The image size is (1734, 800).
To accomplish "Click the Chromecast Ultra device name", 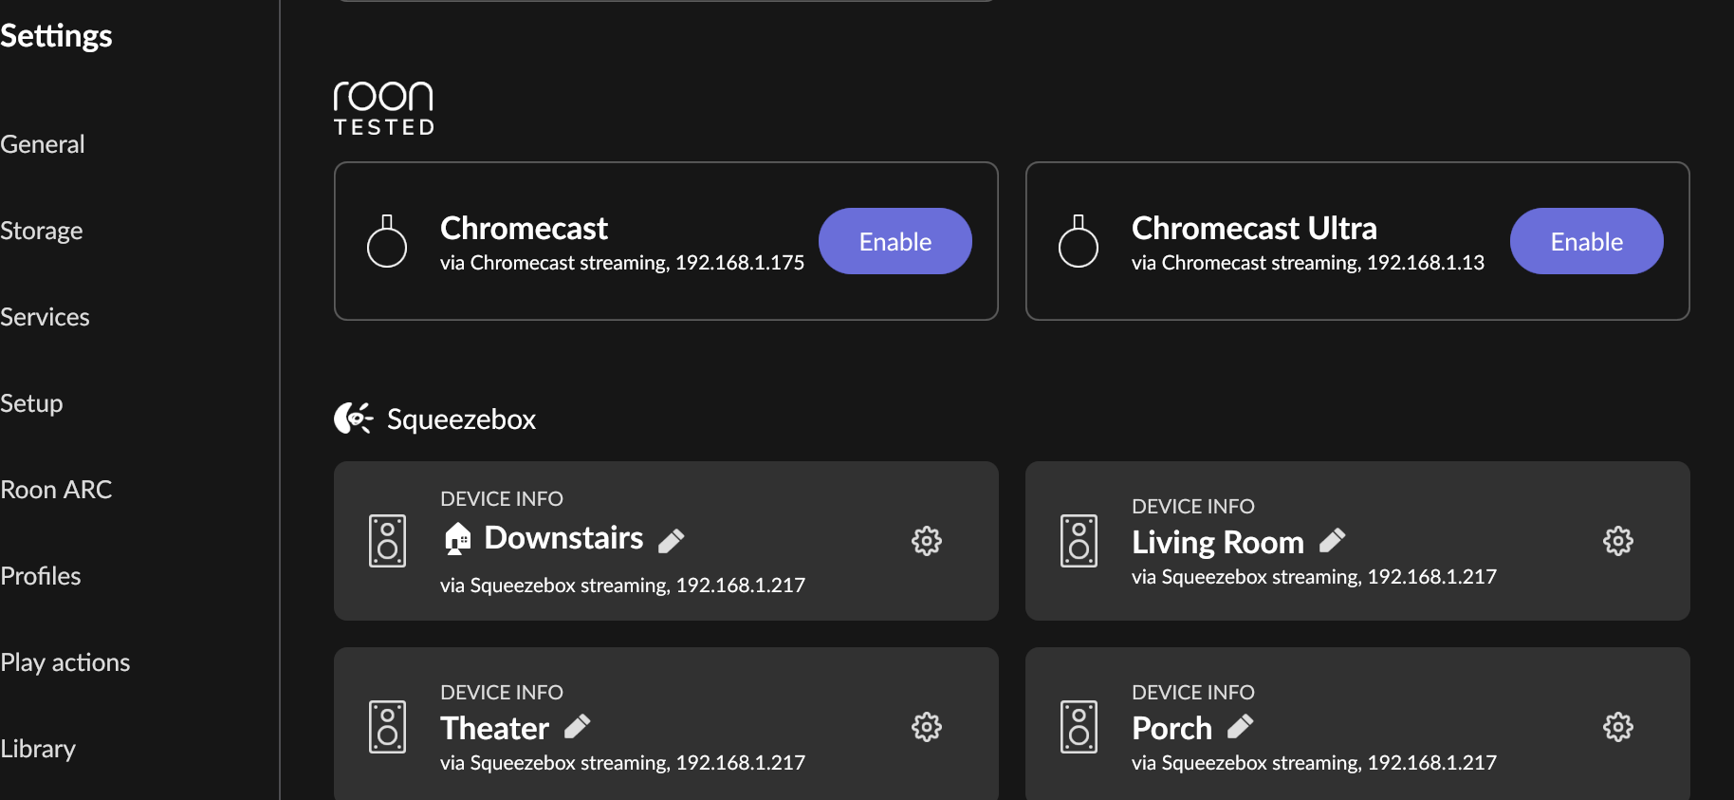I will click(x=1254, y=228).
